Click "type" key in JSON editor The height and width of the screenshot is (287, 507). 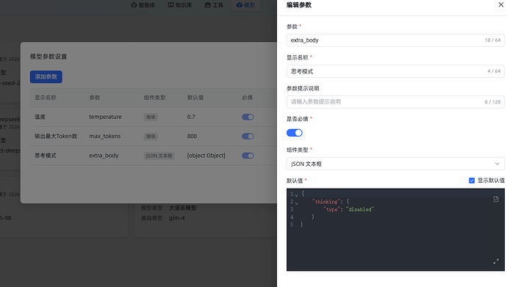point(331,209)
